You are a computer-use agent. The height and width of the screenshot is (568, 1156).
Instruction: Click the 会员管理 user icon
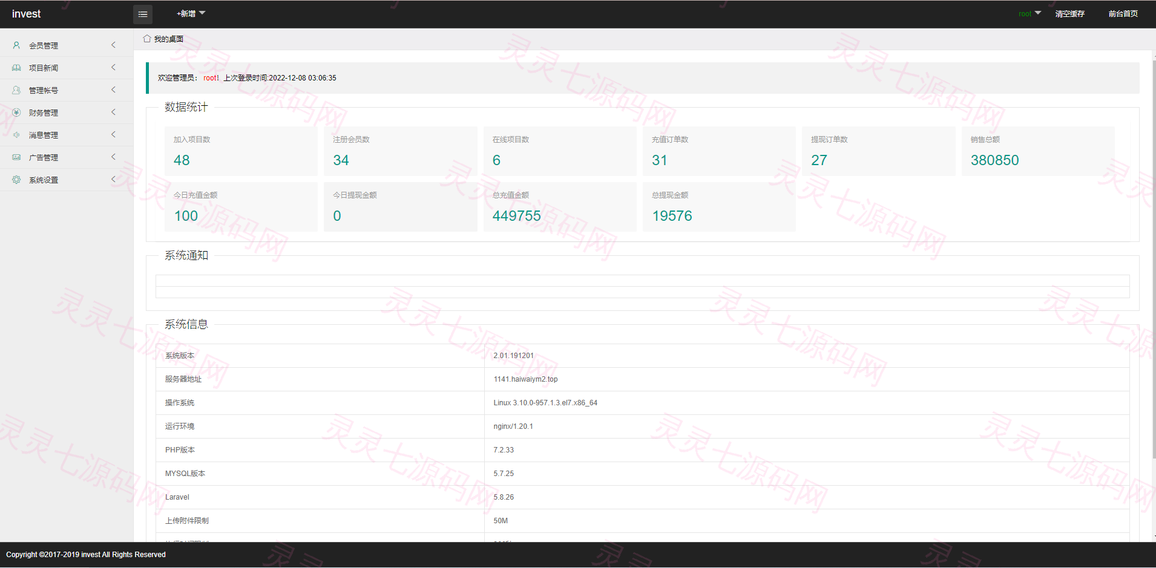[16, 45]
